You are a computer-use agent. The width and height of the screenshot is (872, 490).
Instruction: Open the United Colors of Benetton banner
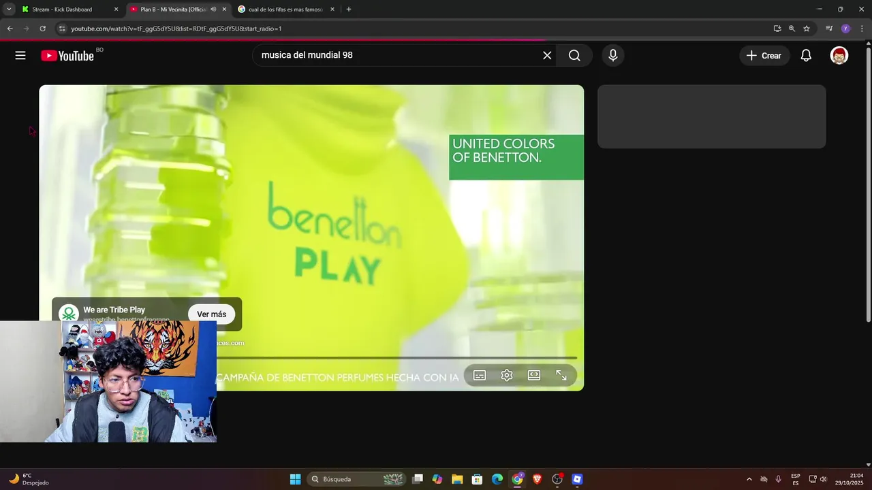[x=516, y=157]
